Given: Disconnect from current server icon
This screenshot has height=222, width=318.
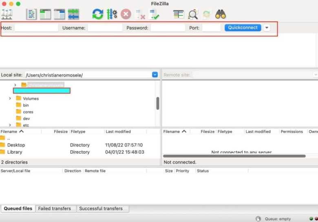Looking at the screenshot, I should point(140,15).
